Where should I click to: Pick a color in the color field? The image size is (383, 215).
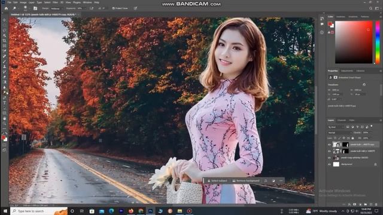point(354,42)
